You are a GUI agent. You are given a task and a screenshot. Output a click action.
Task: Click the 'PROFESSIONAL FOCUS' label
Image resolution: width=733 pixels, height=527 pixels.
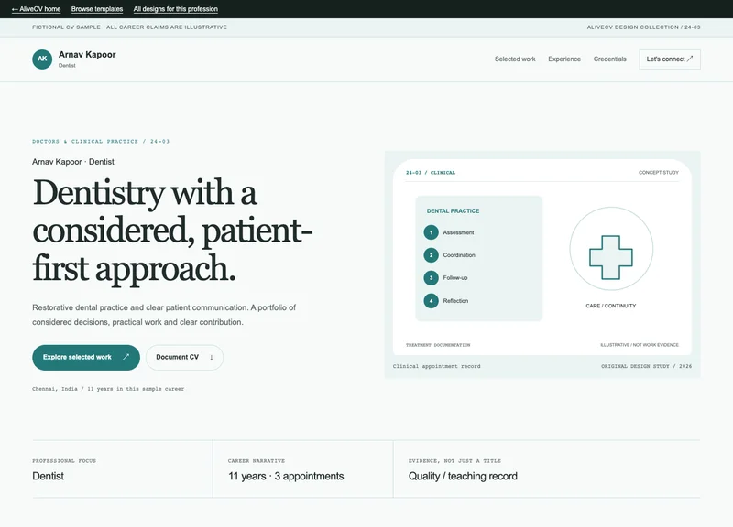(64, 461)
